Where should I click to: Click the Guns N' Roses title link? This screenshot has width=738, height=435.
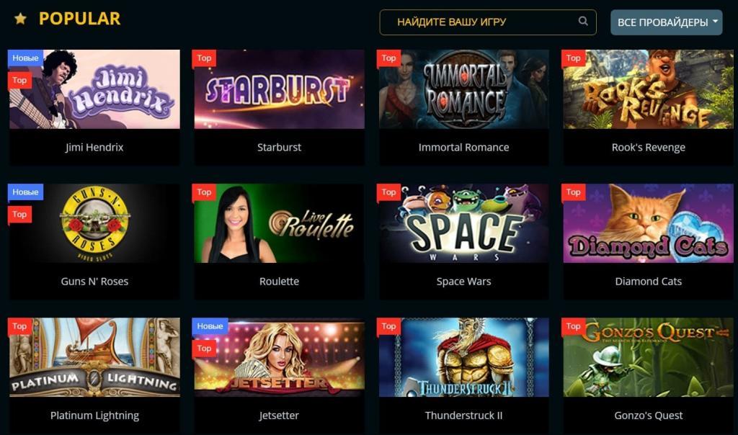point(94,282)
